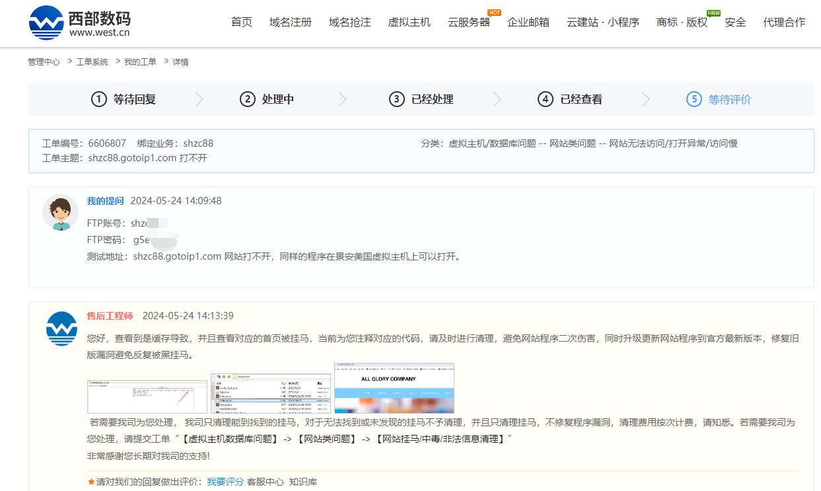Open 商标·版权 nav item
This screenshot has height=491, width=821.
[682, 22]
